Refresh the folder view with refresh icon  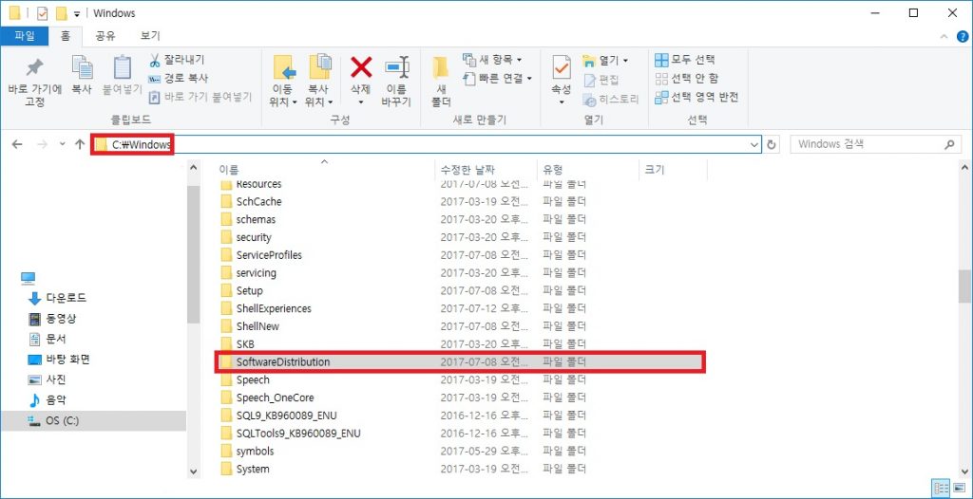(773, 145)
